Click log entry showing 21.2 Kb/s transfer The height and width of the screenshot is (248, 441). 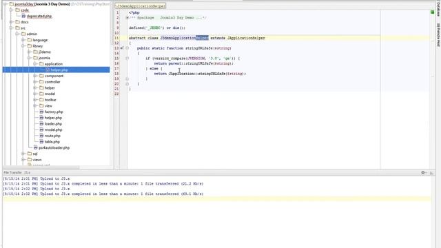(x=103, y=184)
